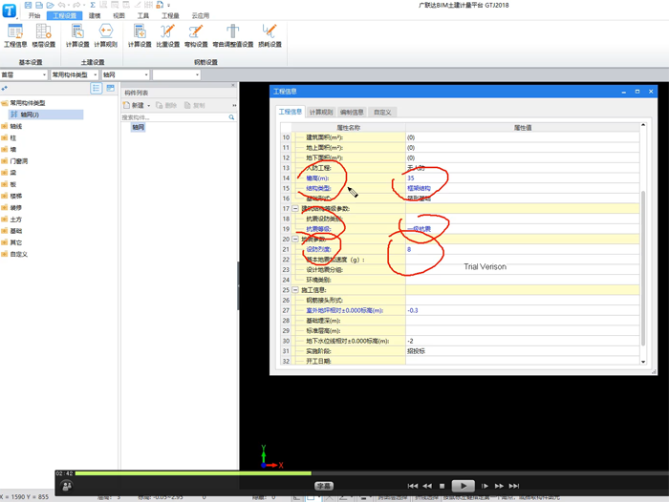Click the 檐高 value cell showing 35
The image size is (669, 502).
(522, 178)
